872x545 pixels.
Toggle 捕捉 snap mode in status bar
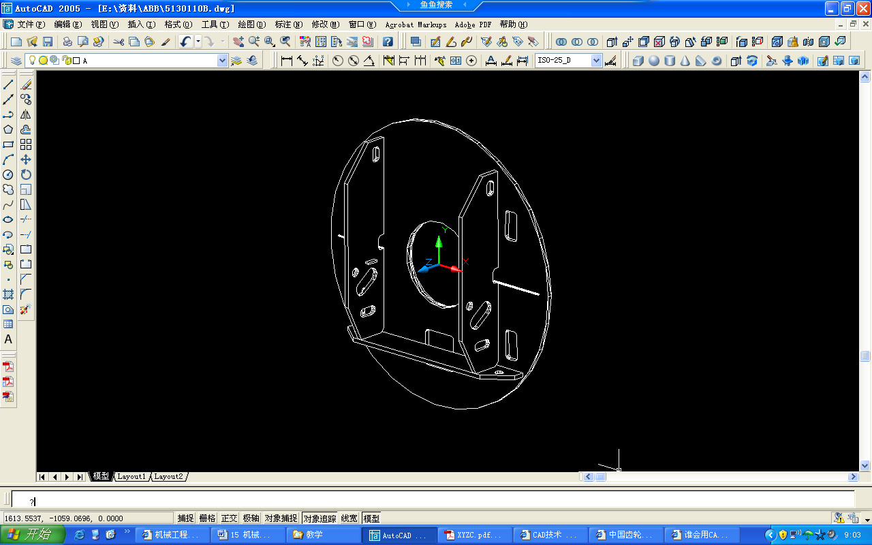pos(185,518)
